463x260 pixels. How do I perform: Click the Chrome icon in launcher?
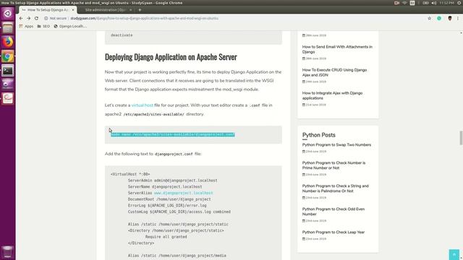(8, 56)
